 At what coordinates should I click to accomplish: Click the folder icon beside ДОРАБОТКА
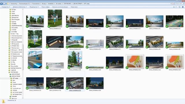[10, 18]
